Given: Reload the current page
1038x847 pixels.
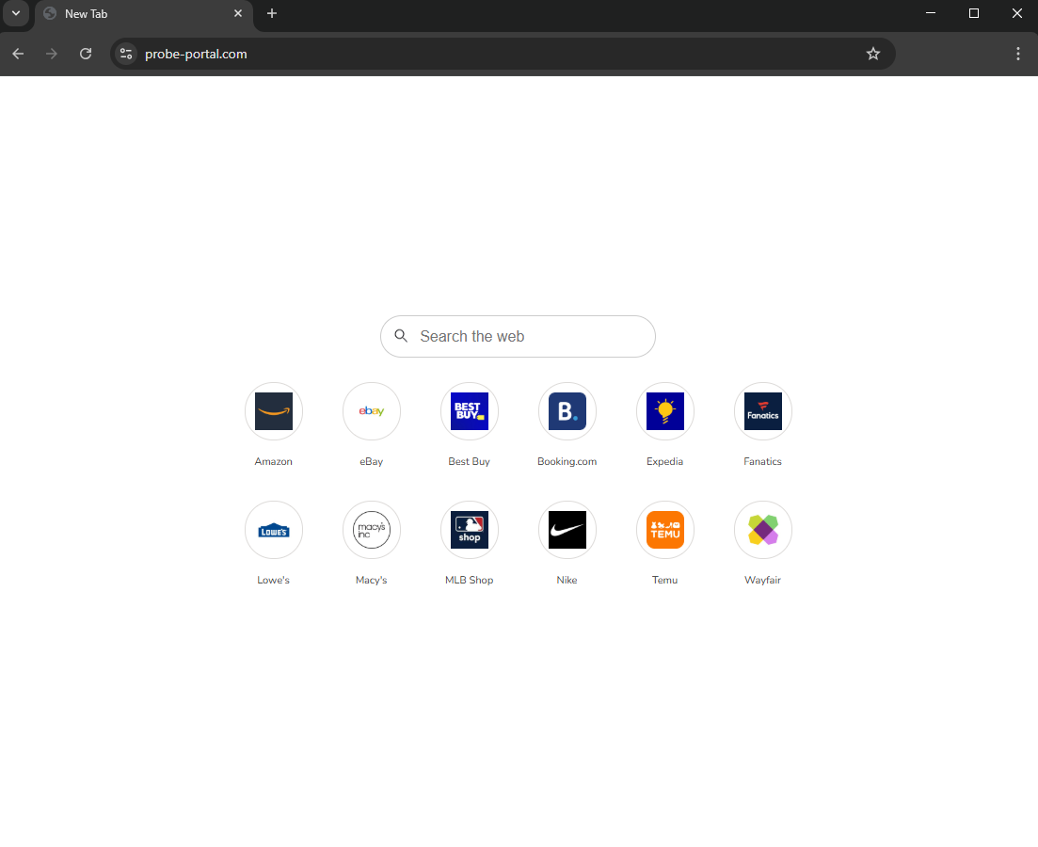Looking at the screenshot, I should (x=86, y=54).
